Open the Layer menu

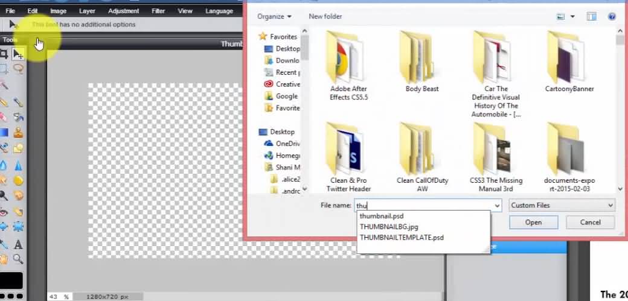(87, 11)
